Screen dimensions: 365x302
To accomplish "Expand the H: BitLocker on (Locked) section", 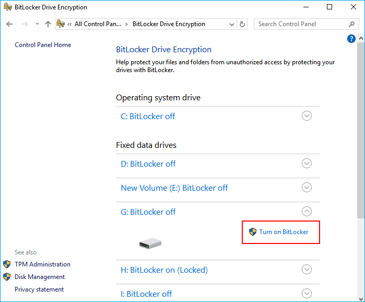I will [307, 270].
